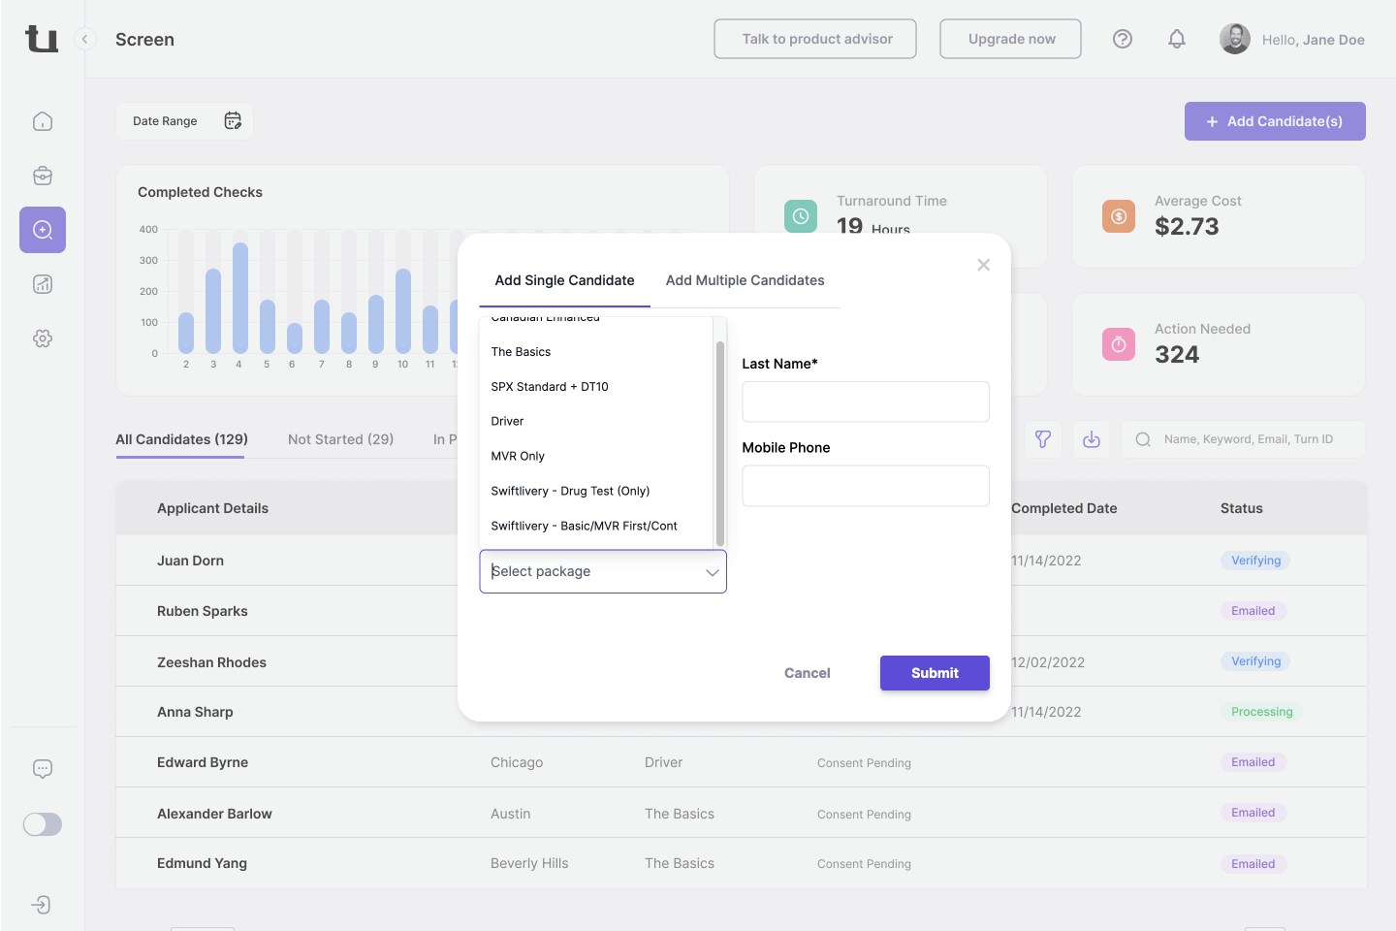The height and width of the screenshot is (931, 1396).
Task: Click the package list scrollbar
Action: coord(720,443)
